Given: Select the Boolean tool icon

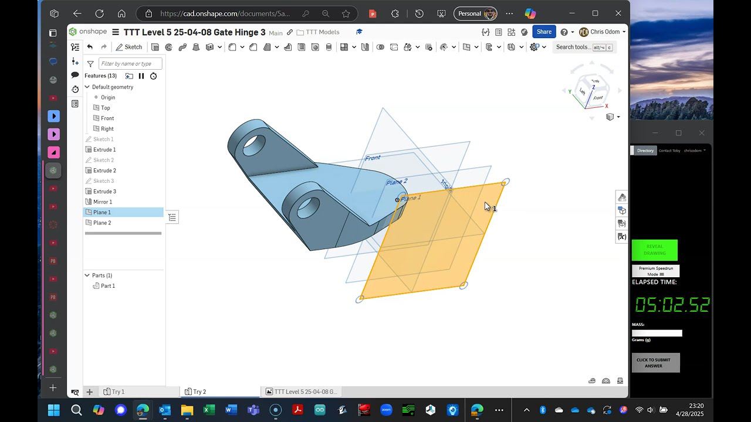Looking at the screenshot, I should coord(380,47).
